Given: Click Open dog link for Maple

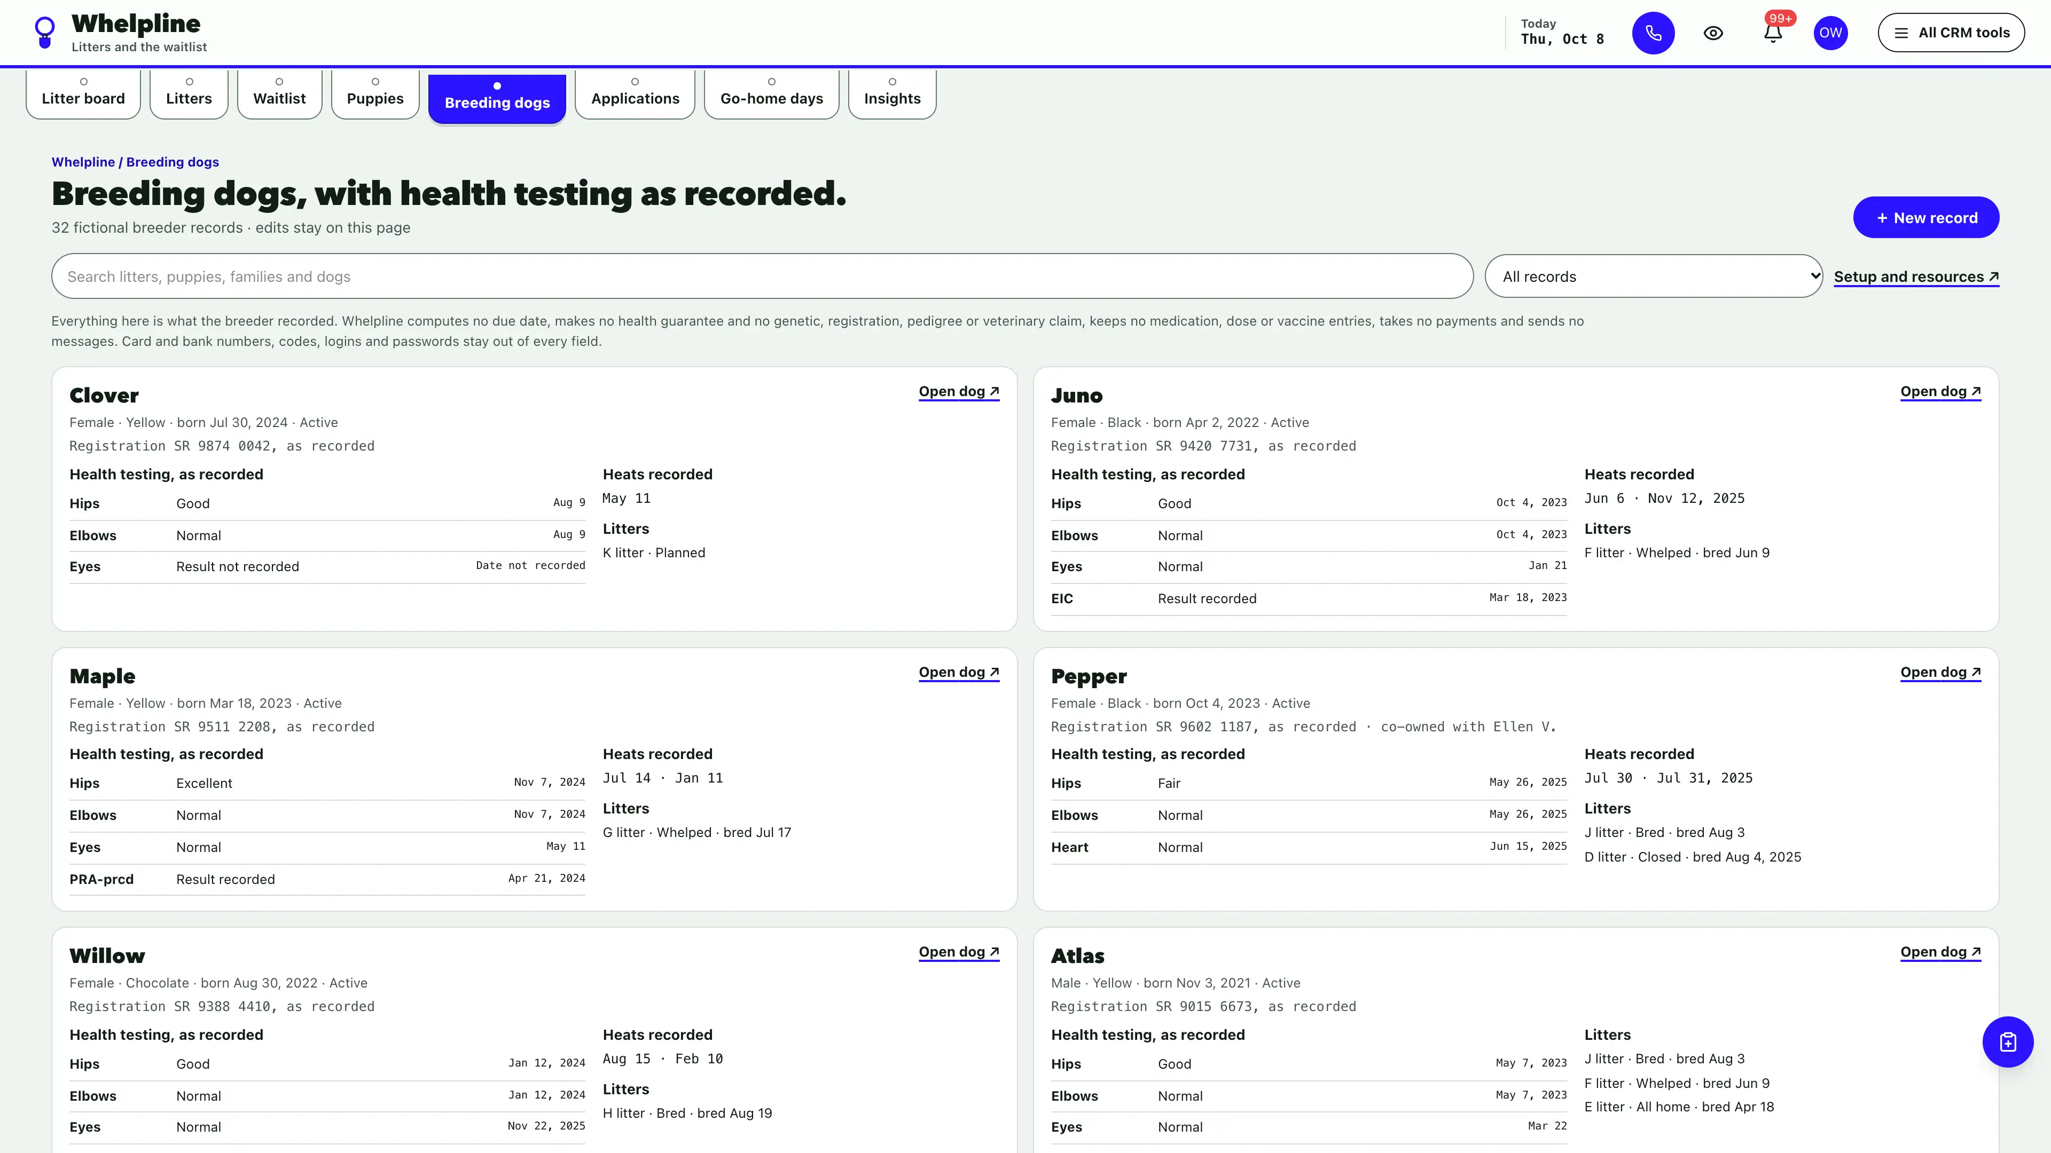Looking at the screenshot, I should click(959, 673).
